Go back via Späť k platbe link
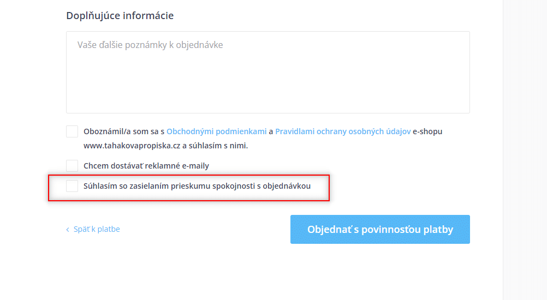The image size is (547, 300). tap(97, 229)
